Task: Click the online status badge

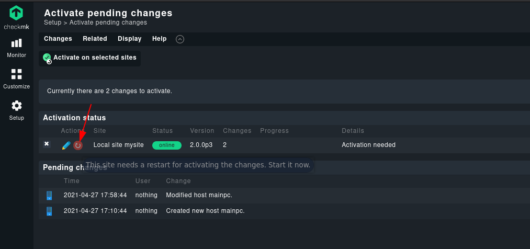Action: (x=167, y=145)
